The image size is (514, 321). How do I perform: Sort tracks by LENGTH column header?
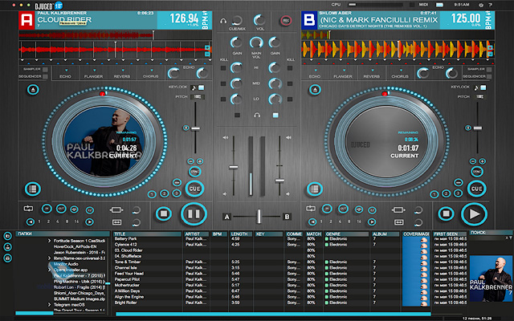[241, 234]
